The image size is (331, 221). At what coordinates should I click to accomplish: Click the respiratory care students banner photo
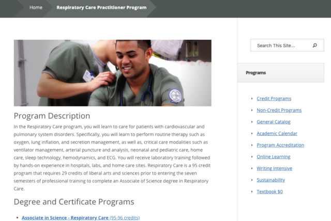coord(112,73)
